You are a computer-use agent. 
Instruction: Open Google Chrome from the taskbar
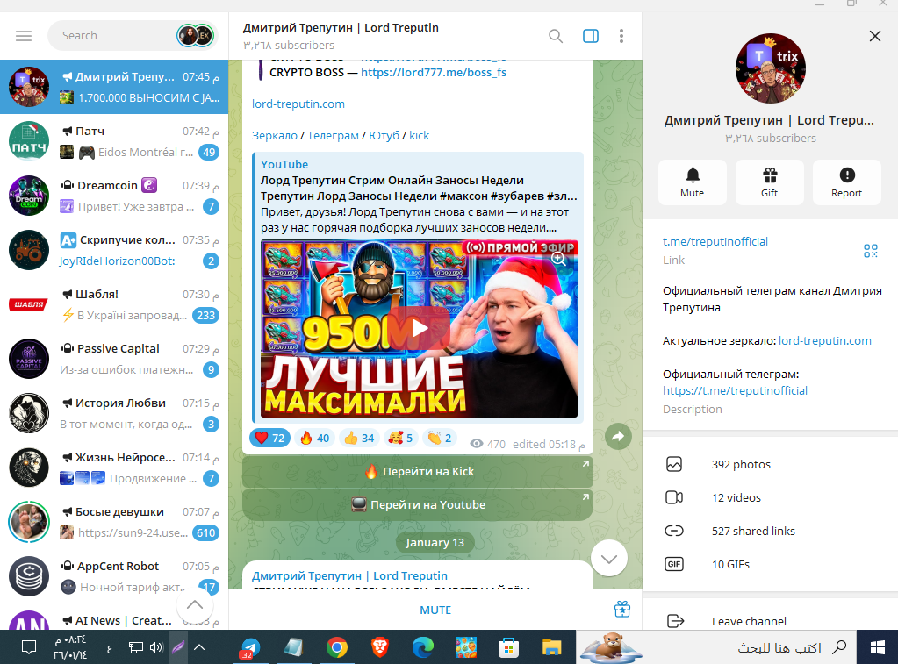click(x=337, y=647)
